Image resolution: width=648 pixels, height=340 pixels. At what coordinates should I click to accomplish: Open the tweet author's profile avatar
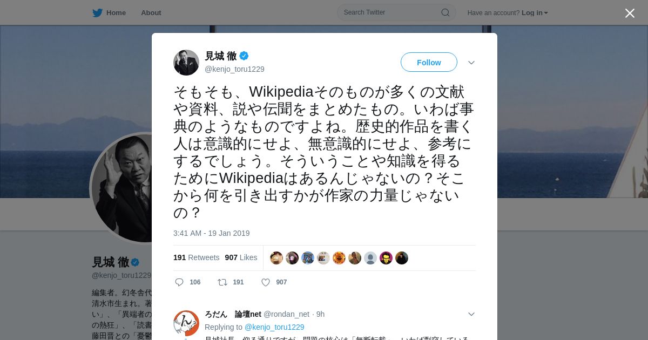[x=186, y=63]
